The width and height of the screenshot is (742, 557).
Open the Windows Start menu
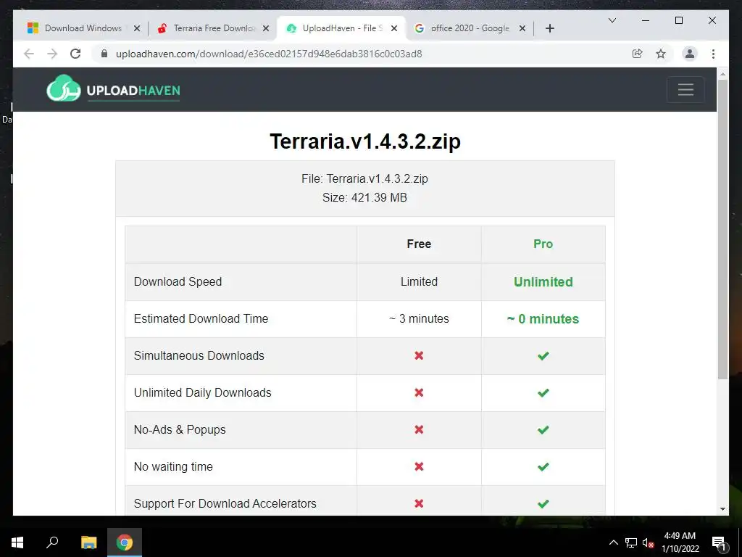point(17,542)
